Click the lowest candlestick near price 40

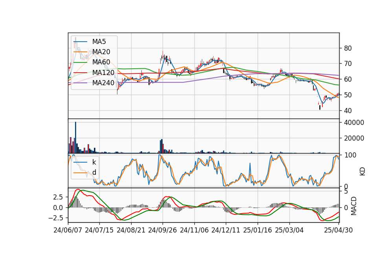(320, 107)
